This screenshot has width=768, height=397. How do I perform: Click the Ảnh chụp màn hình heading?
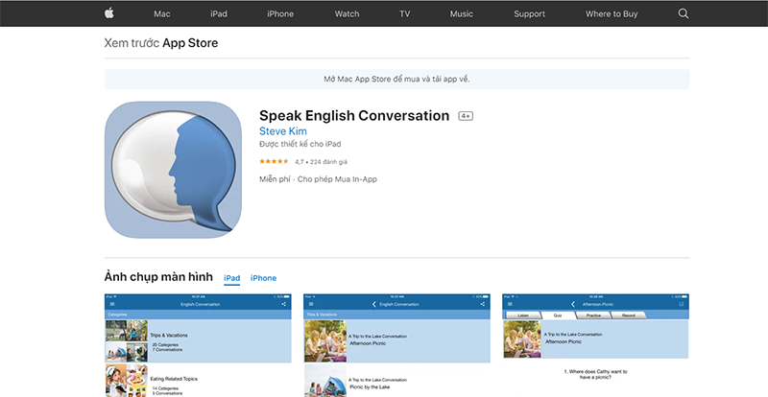coord(158,277)
